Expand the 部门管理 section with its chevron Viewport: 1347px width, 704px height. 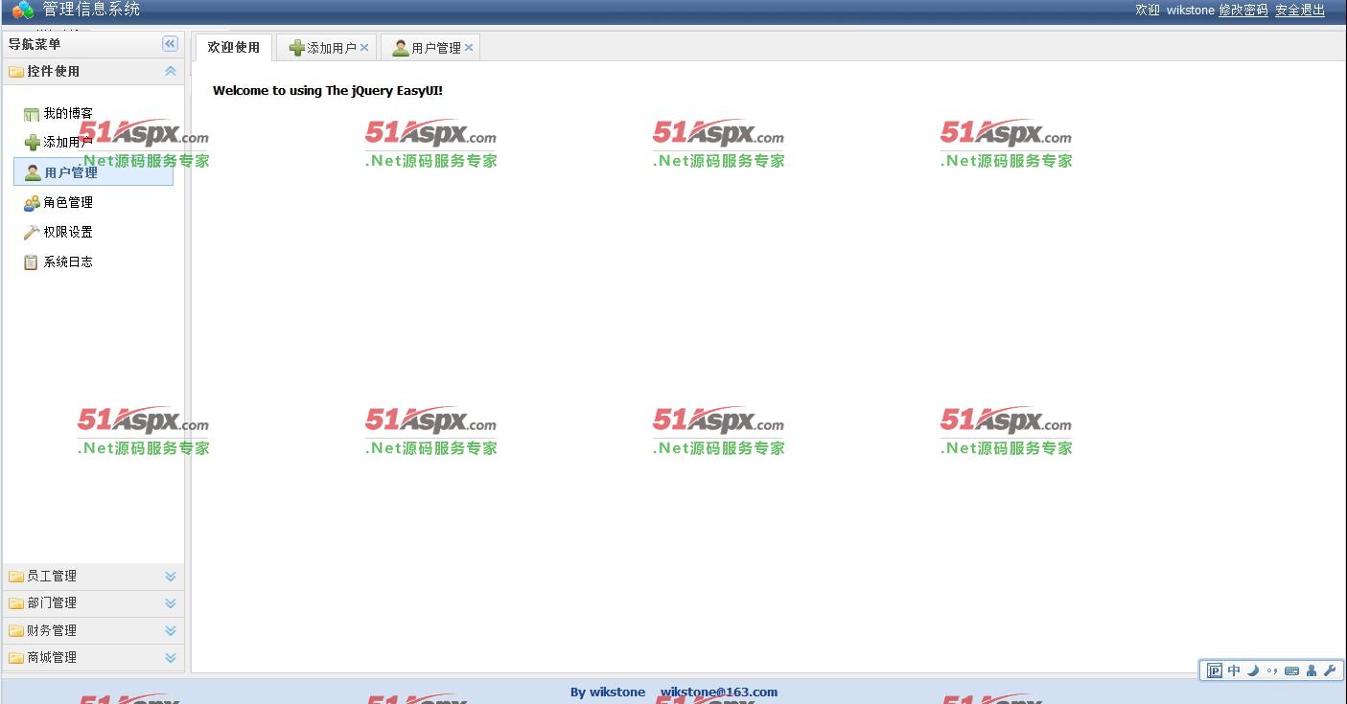[x=171, y=603]
